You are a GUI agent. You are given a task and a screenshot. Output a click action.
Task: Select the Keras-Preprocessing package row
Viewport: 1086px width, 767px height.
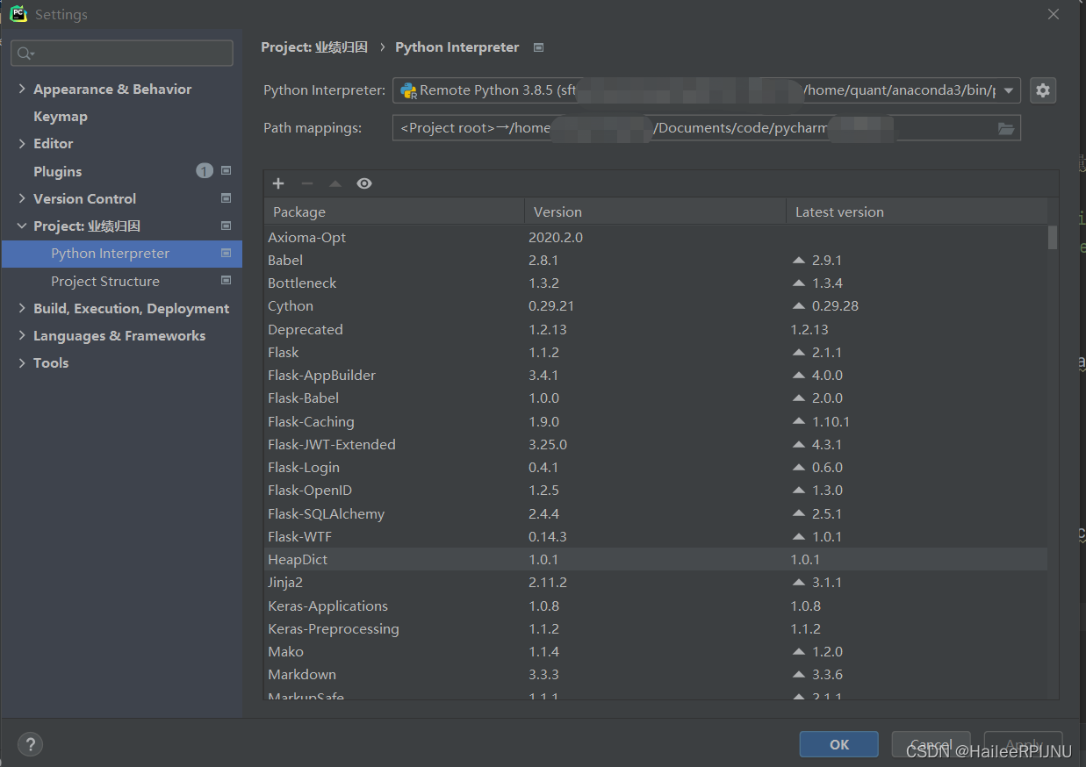[x=656, y=628]
